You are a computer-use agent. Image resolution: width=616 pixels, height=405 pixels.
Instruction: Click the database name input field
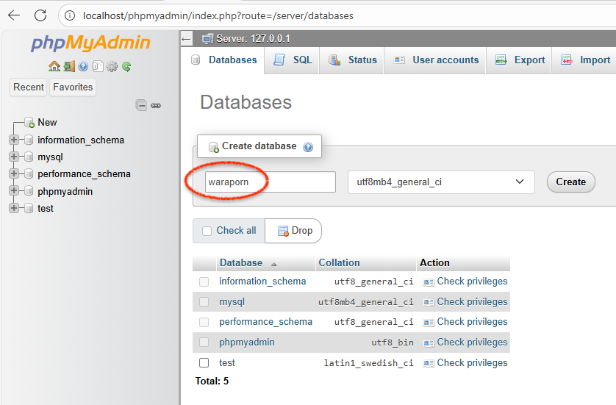tap(269, 182)
